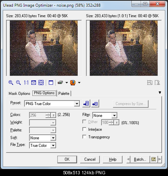Enable the Transparency checkbox
Screen dimensions: 168x176
[84, 137]
